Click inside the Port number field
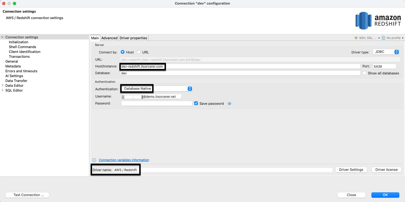The width and height of the screenshot is (405, 202). (x=384, y=66)
